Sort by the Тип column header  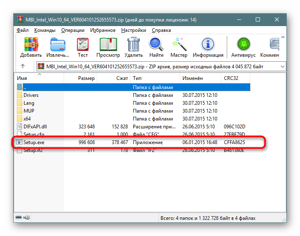coord(155,78)
